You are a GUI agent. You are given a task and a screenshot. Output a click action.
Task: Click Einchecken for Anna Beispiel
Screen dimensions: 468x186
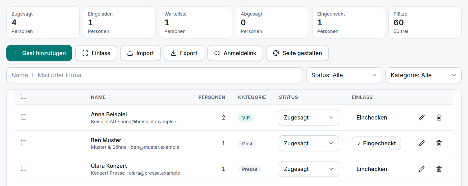point(371,118)
